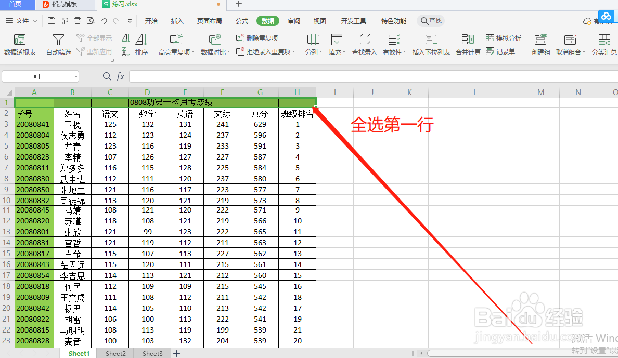Click 合并计算 consolidate tool
Viewport: 618px width, 358px height.
click(x=468, y=45)
